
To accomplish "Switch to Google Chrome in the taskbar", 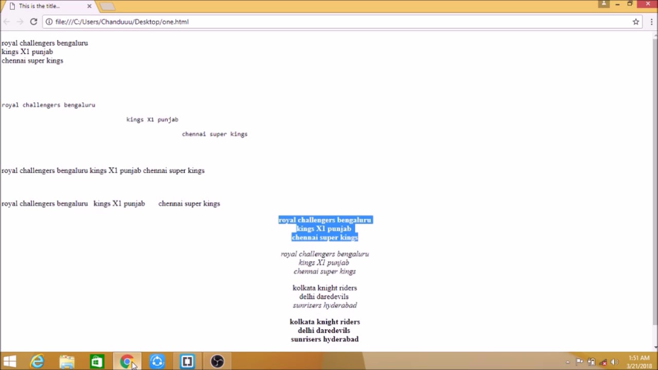I will click(126, 362).
